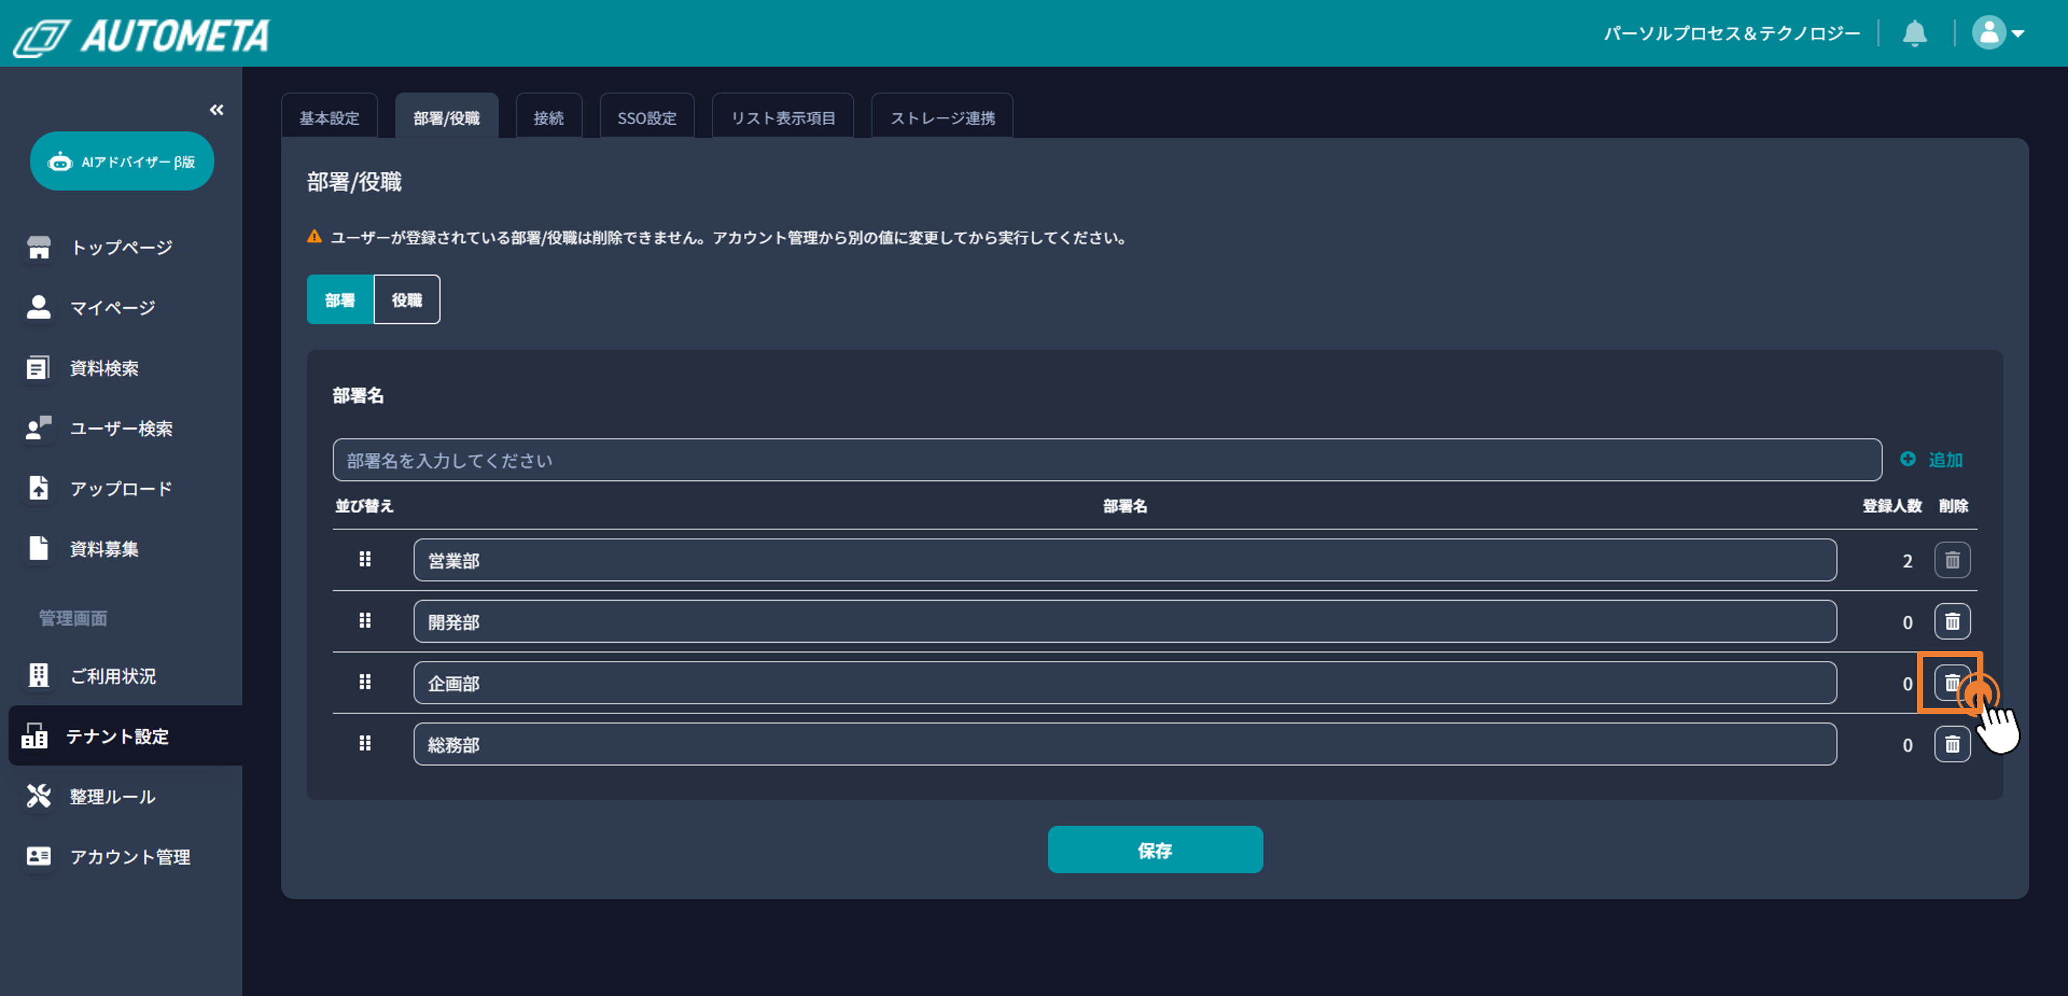Collapse the sidebar with double chevron
The height and width of the screenshot is (996, 2068).
click(216, 110)
